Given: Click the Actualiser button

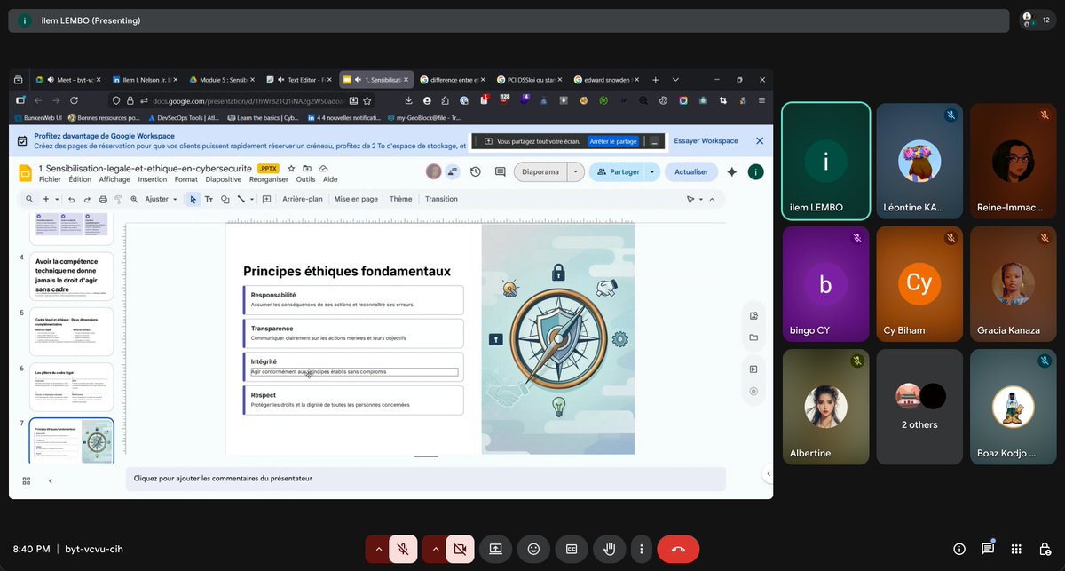Looking at the screenshot, I should (691, 171).
